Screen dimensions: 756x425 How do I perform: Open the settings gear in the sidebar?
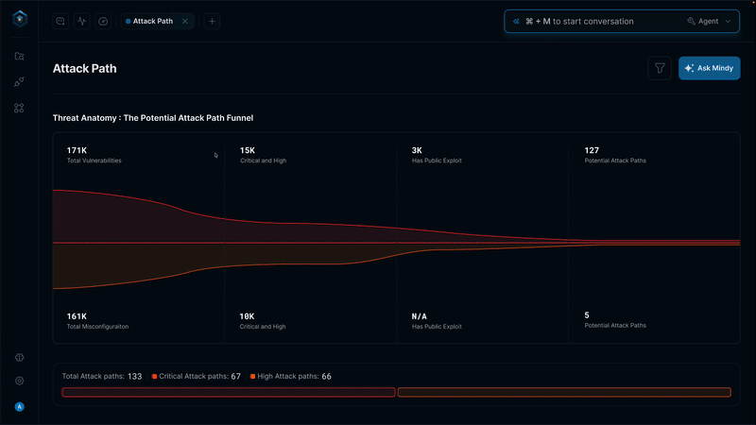coord(19,381)
